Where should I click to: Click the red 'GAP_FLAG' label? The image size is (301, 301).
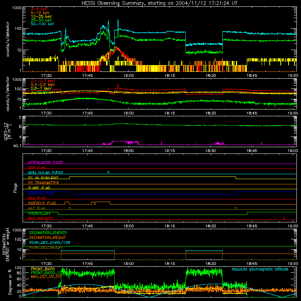[x=37, y=167]
